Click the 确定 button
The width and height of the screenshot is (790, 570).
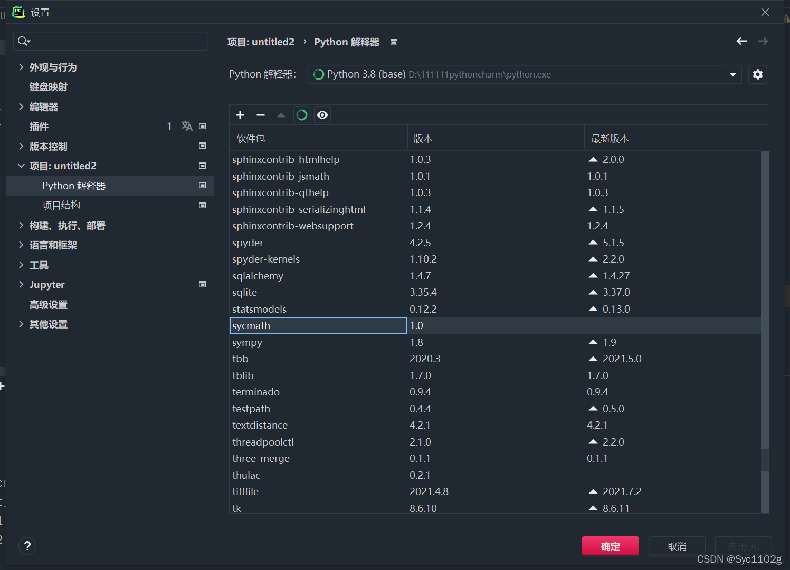pyautogui.click(x=611, y=546)
